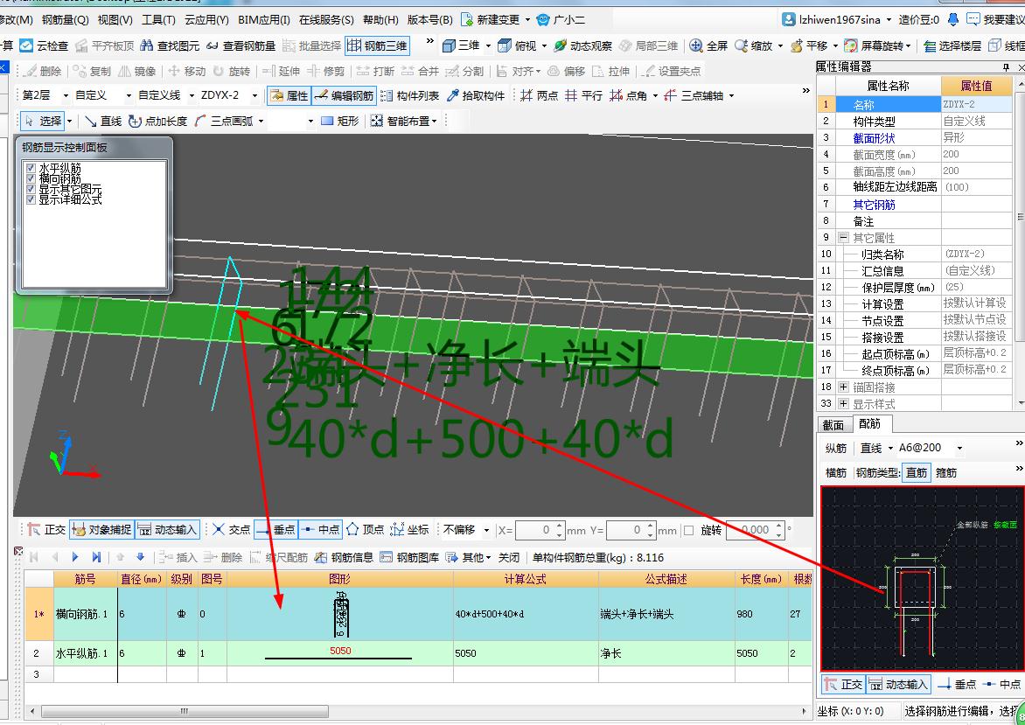This screenshot has width=1025, height=725.
Task: Click 我要建议 feedback link
Action: pyautogui.click(x=995, y=19)
